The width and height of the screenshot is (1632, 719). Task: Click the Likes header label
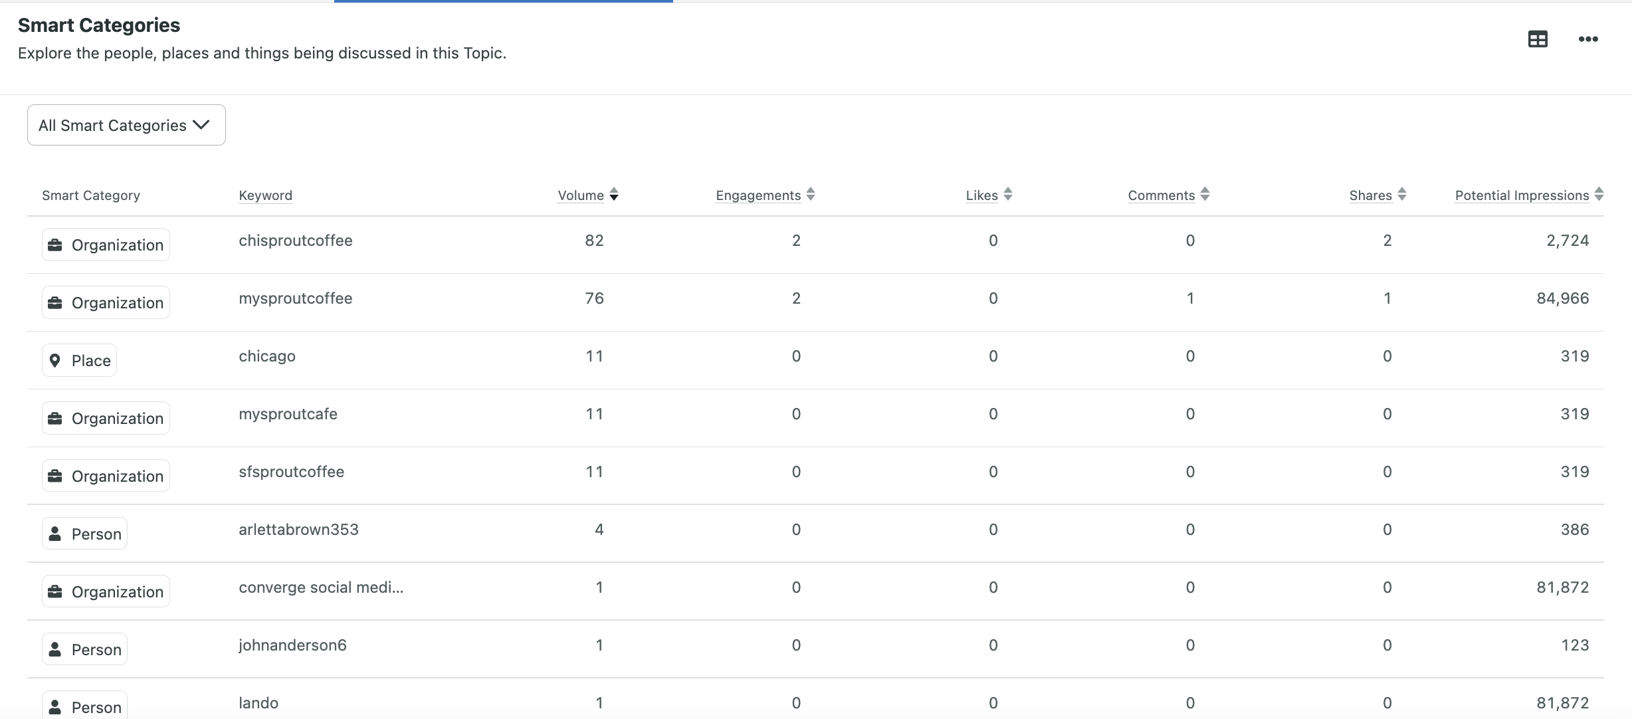pyautogui.click(x=982, y=195)
